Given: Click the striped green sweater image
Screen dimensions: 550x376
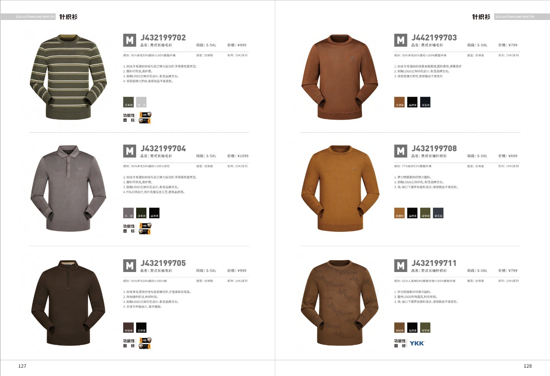Looking at the screenshot, I should point(68,77).
